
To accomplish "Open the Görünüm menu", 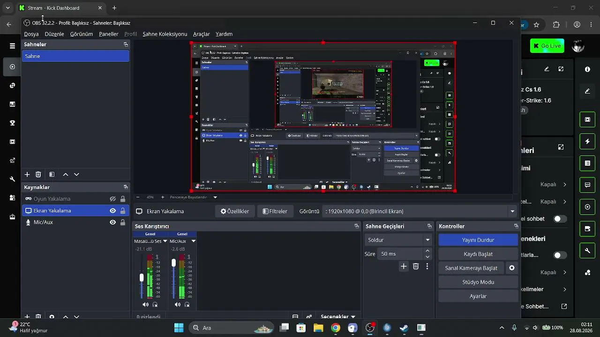I will 82,34.
